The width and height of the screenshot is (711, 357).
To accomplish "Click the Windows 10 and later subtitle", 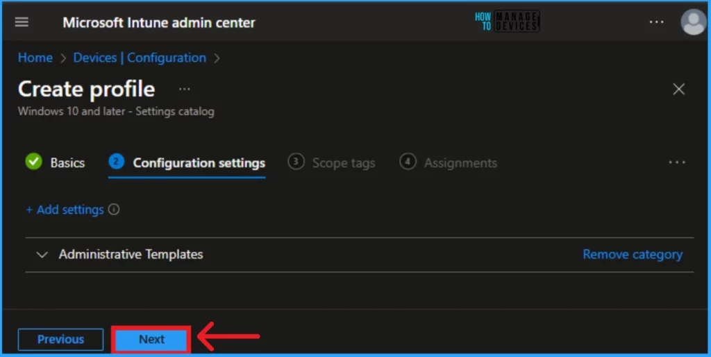I will (116, 112).
